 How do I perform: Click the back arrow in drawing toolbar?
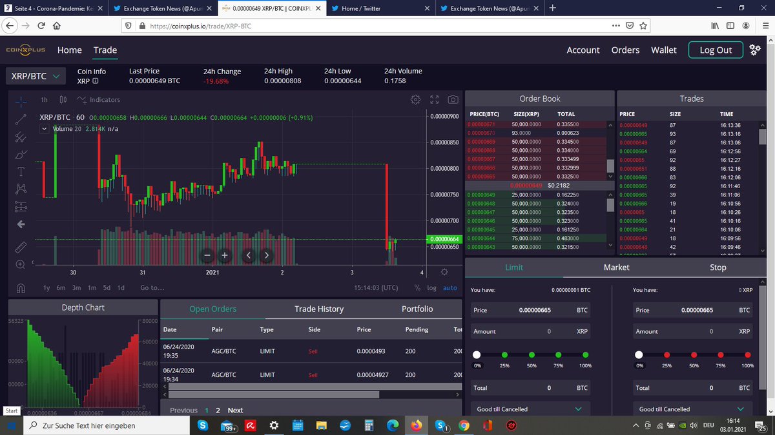point(21,224)
